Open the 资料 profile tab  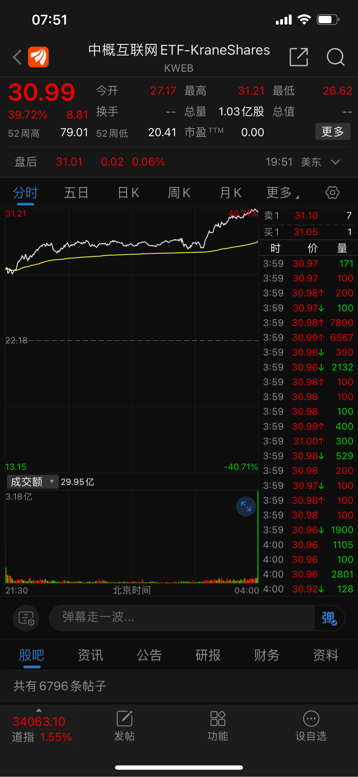tap(325, 655)
